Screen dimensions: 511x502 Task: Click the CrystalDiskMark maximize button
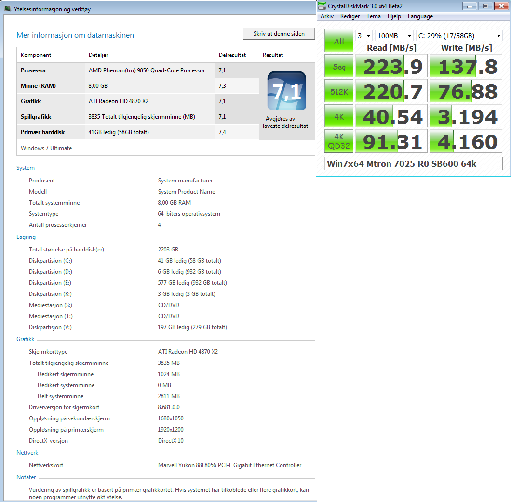(x=485, y=6)
